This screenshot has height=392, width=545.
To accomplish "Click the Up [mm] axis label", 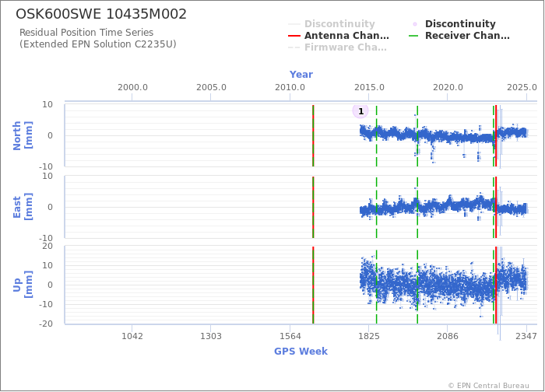I will pyautogui.click(x=23, y=285).
